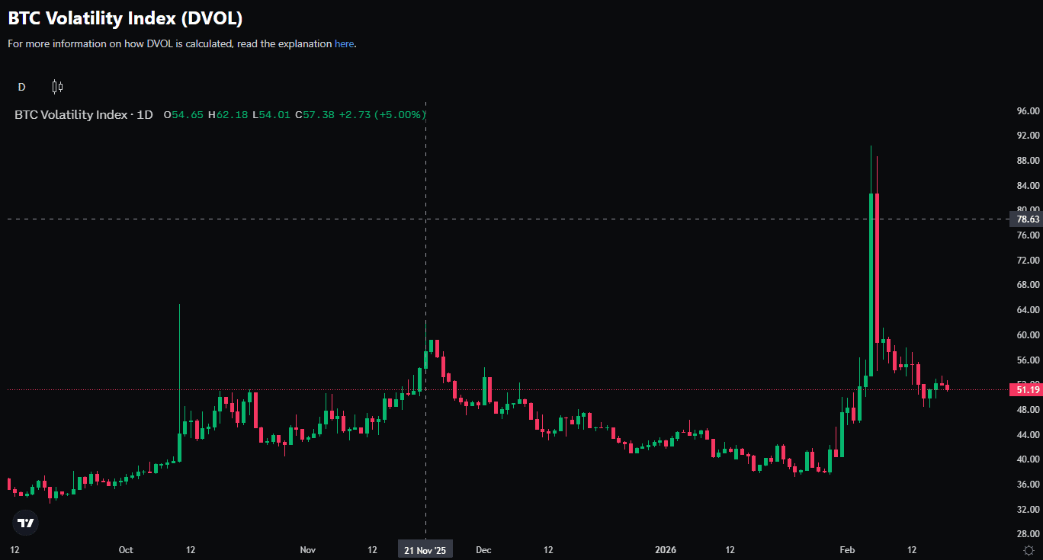Follow the "here" DVOL explanation link
The height and width of the screenshot is (560, 1043).
[x=344, y=44]
